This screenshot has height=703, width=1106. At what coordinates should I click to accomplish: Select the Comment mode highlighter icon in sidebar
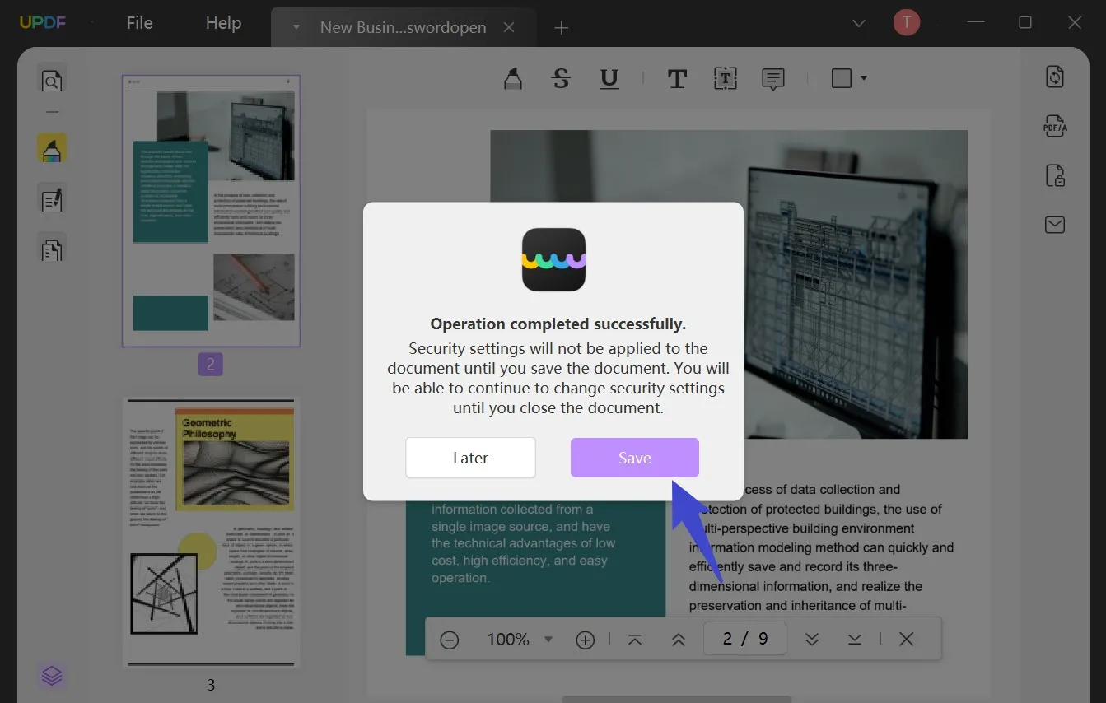click(52, 149)
